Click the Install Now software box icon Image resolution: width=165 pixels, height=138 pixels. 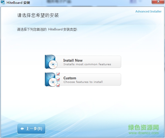click(x=51, y=62)
